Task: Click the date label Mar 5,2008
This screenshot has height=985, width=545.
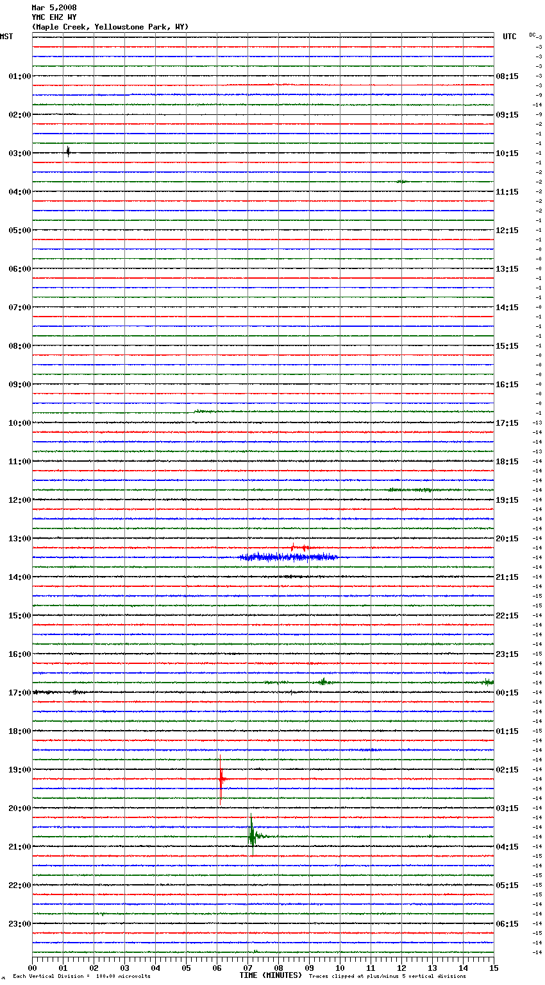Action: click(54, 8)
